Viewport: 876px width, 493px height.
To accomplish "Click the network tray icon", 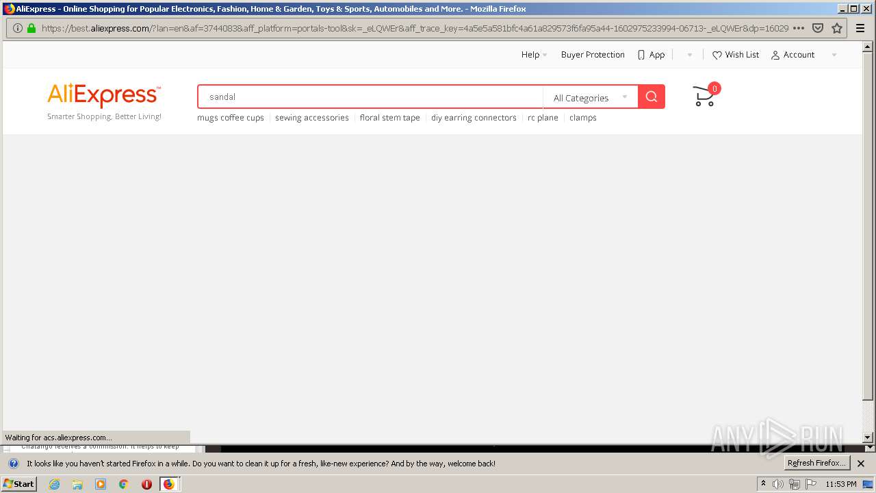I will (x=795, y=484).
